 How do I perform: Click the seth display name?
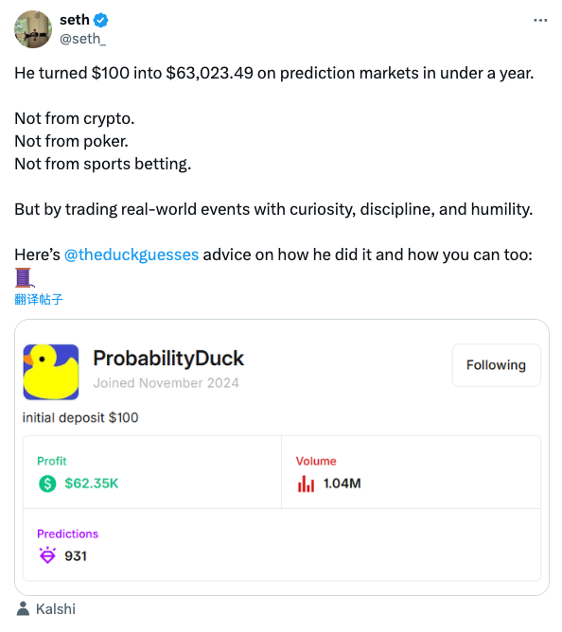(75, 20)
